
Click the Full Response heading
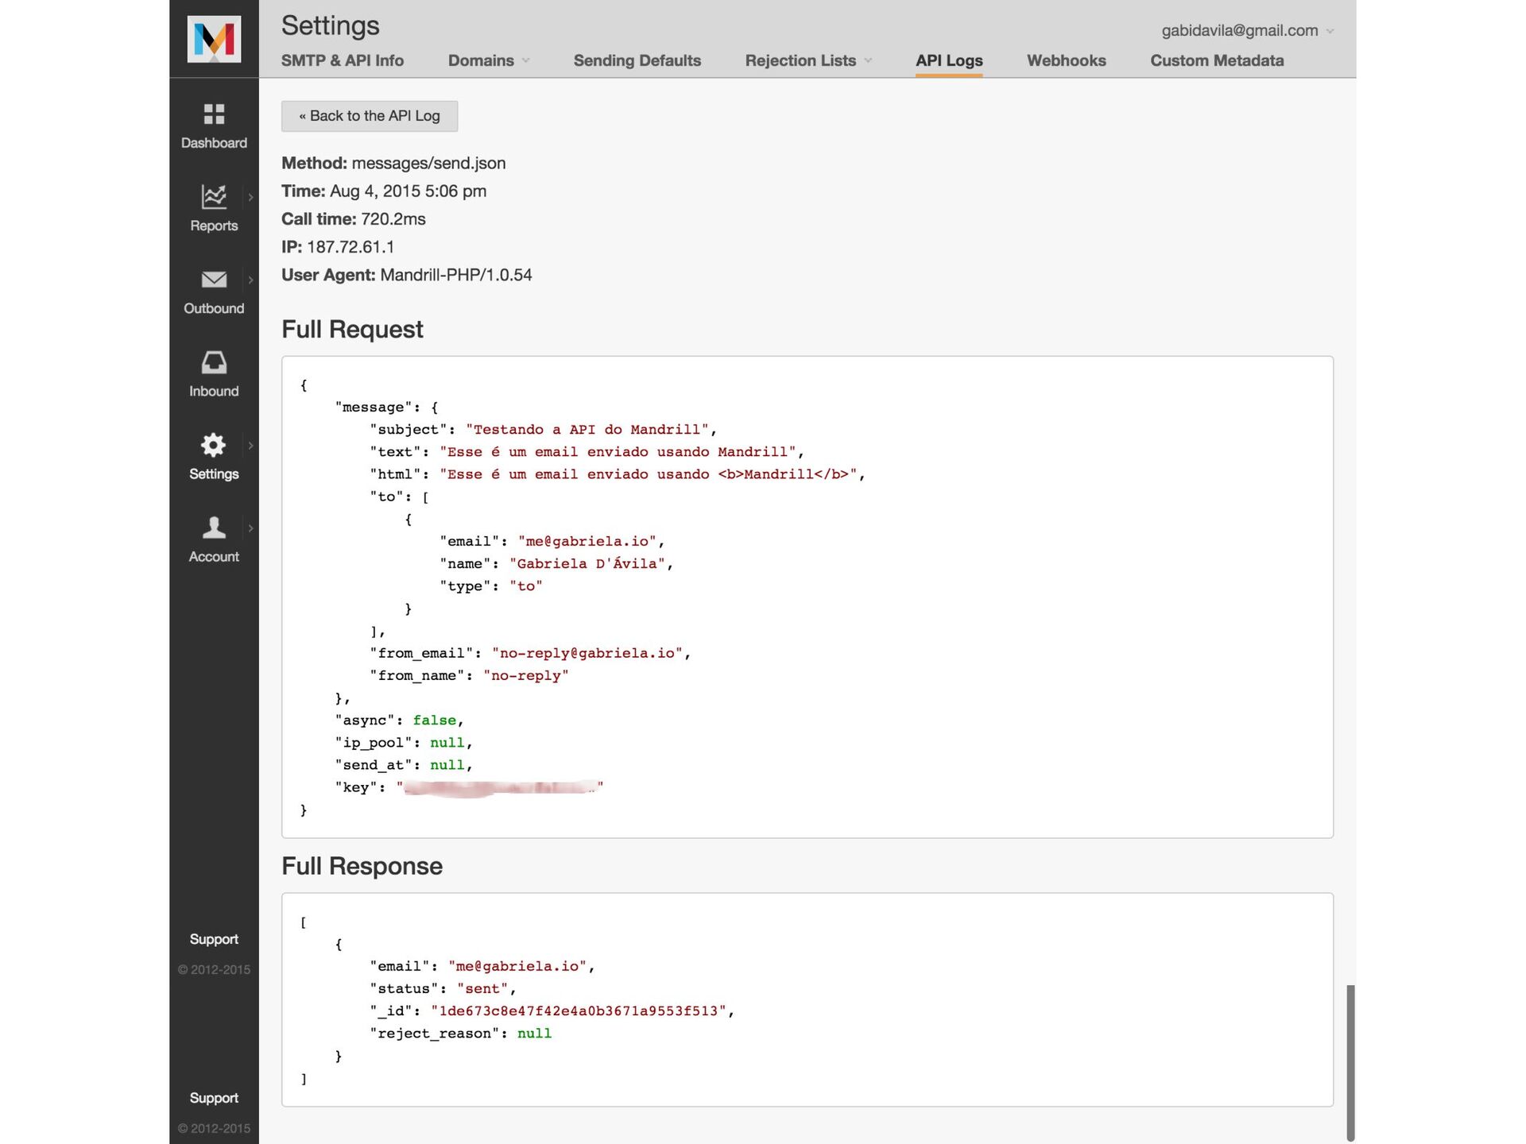(362, 866)
